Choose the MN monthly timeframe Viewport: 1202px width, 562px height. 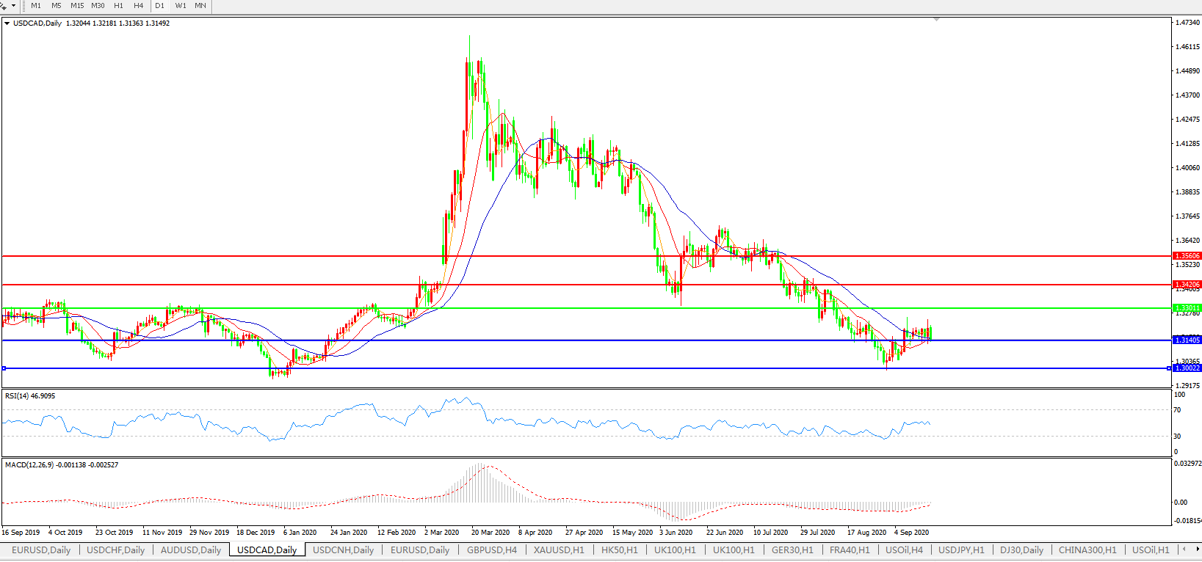pyautogui.click(x=200, y=6)
